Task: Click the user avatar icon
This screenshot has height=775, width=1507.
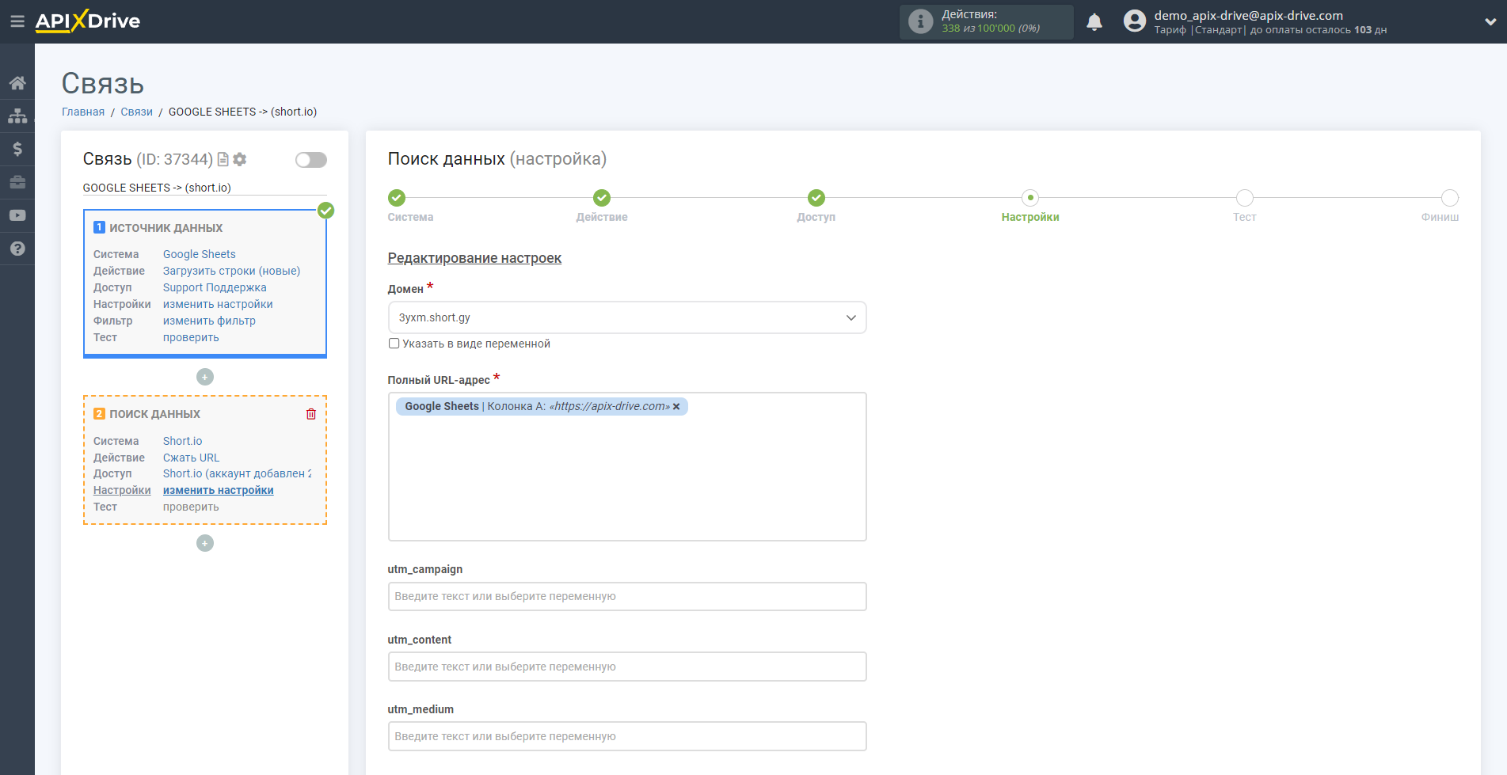Action: click(x=1135, y=21)
